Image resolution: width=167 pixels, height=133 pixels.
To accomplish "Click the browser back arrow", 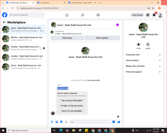I will pyautogui.click(x=3, y=8).
